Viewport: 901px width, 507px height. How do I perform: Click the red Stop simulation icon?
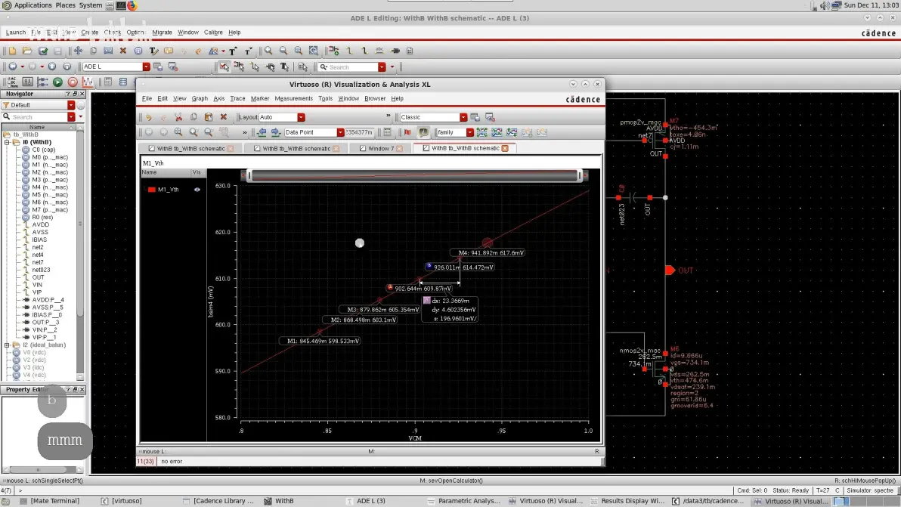pyautogui.click(x=73, y=82)
